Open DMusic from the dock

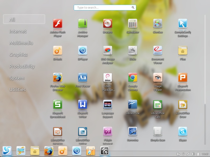point(63,151)
